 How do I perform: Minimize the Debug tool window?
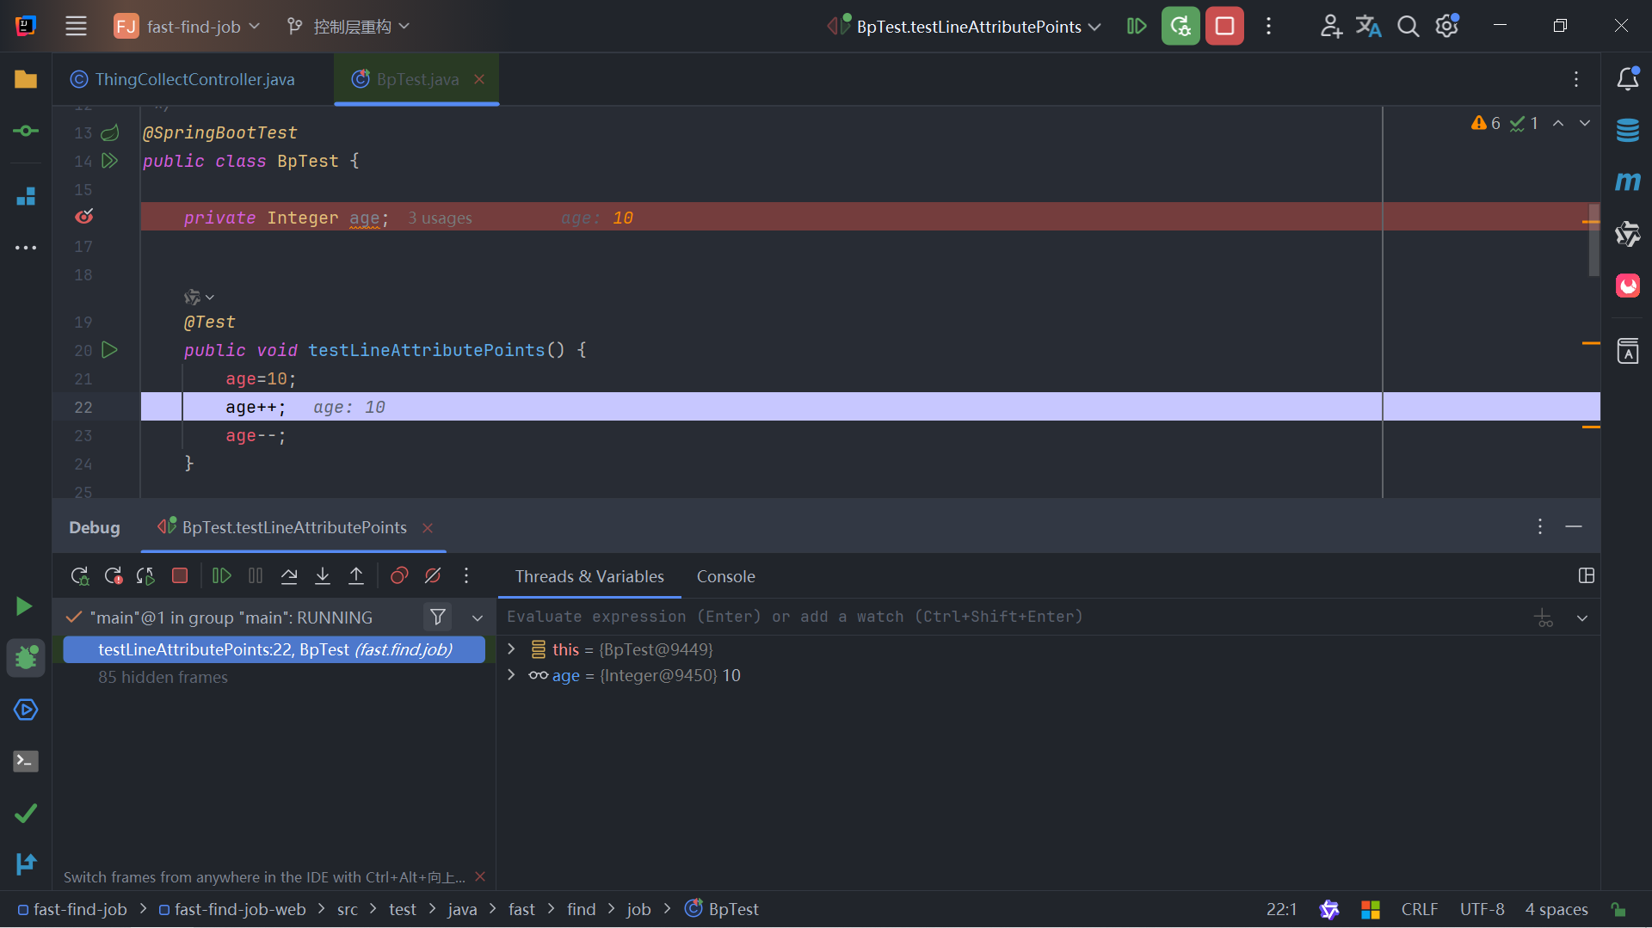click(1574, 526)
